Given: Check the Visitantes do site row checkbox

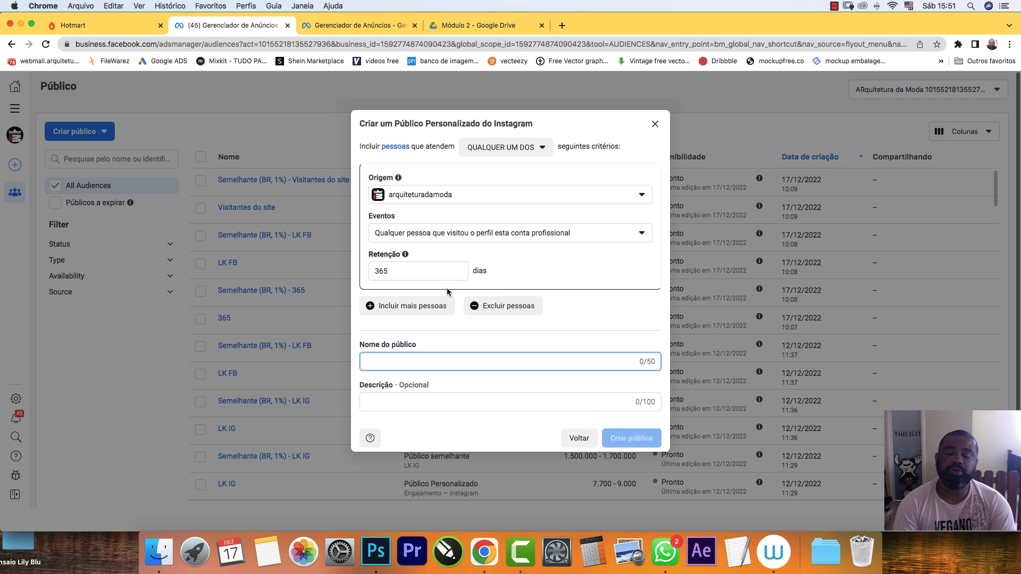Looking at the screenshot, I should coord(200,208).
